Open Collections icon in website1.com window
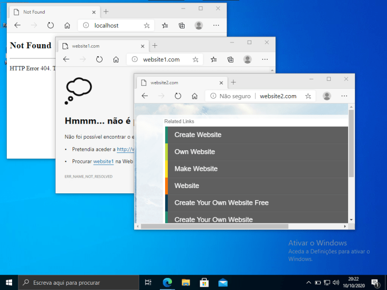 (x=230, y=59)
